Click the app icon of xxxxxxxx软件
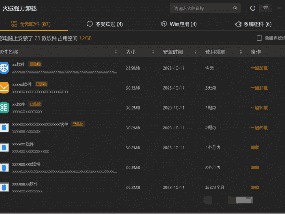 (x=4, y=187)
